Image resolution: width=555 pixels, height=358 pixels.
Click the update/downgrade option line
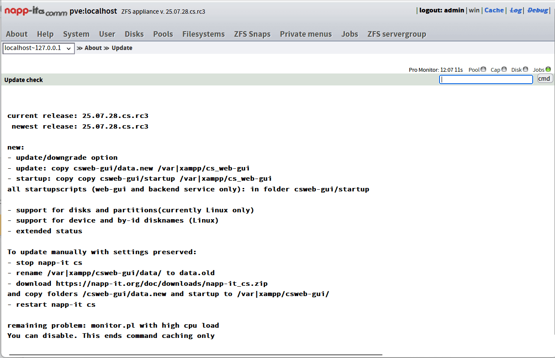62,158
